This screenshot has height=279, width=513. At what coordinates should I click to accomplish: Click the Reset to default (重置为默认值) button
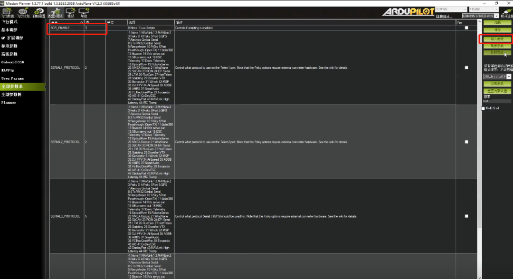(497, 91)
